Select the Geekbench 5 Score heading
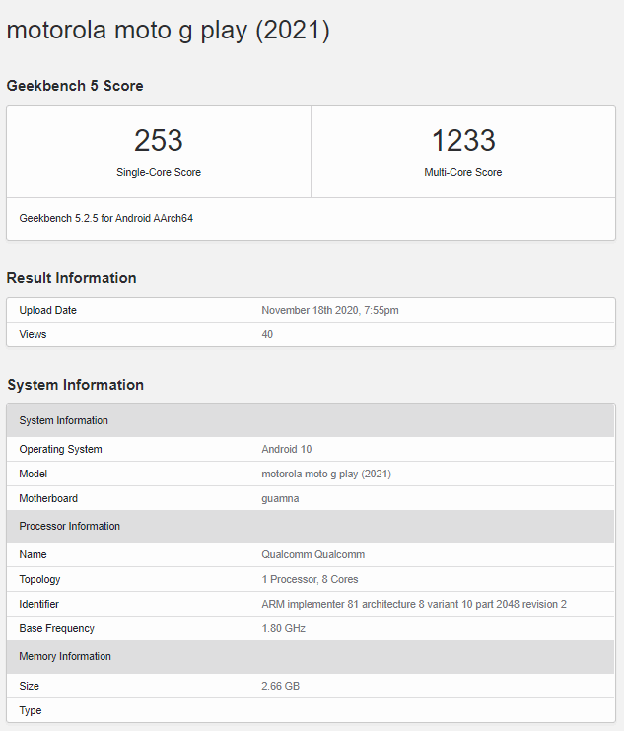This screenshot has height=731, width=624. point(75,86)
